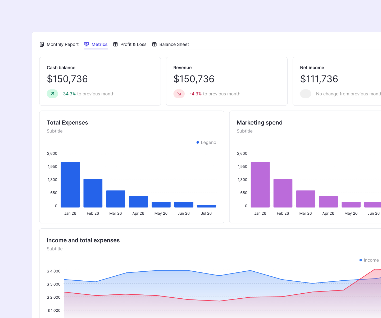Click the 34.3% to previous month text

[x=89, y=94]
